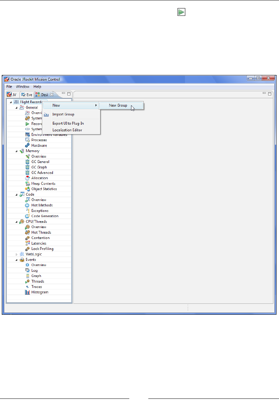
Task: Click the Hardware item icon
Action: (x=27, y=145)
